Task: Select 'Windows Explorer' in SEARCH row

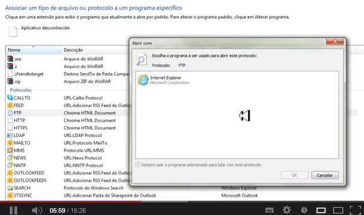Action: [239, 188]
